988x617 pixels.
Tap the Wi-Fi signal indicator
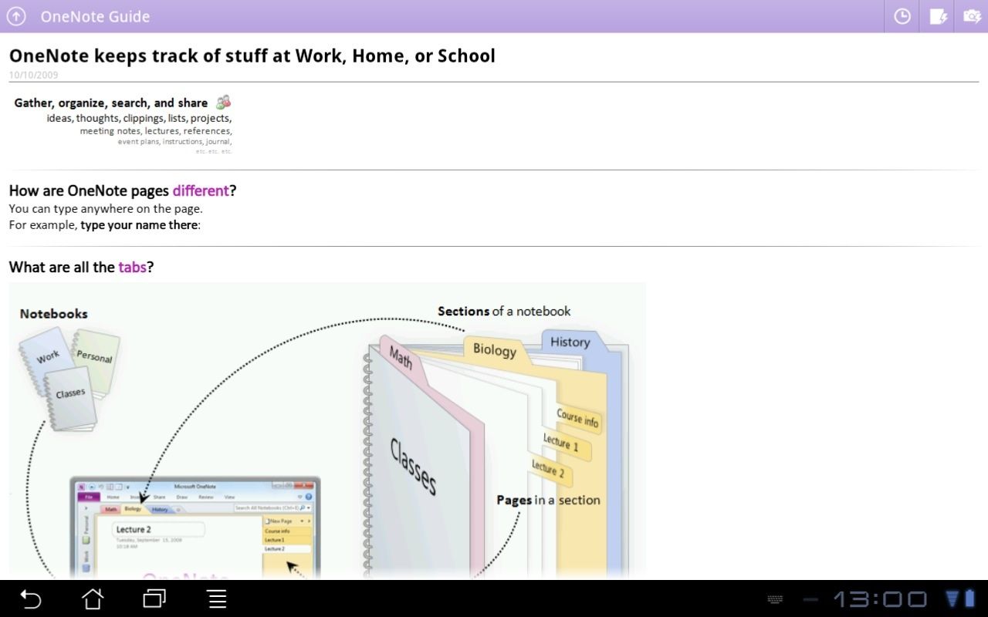[x=953, y=599]
